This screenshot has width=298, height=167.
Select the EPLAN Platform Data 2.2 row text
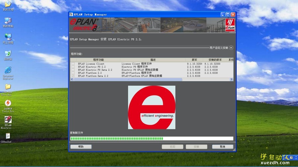[93, 76]
